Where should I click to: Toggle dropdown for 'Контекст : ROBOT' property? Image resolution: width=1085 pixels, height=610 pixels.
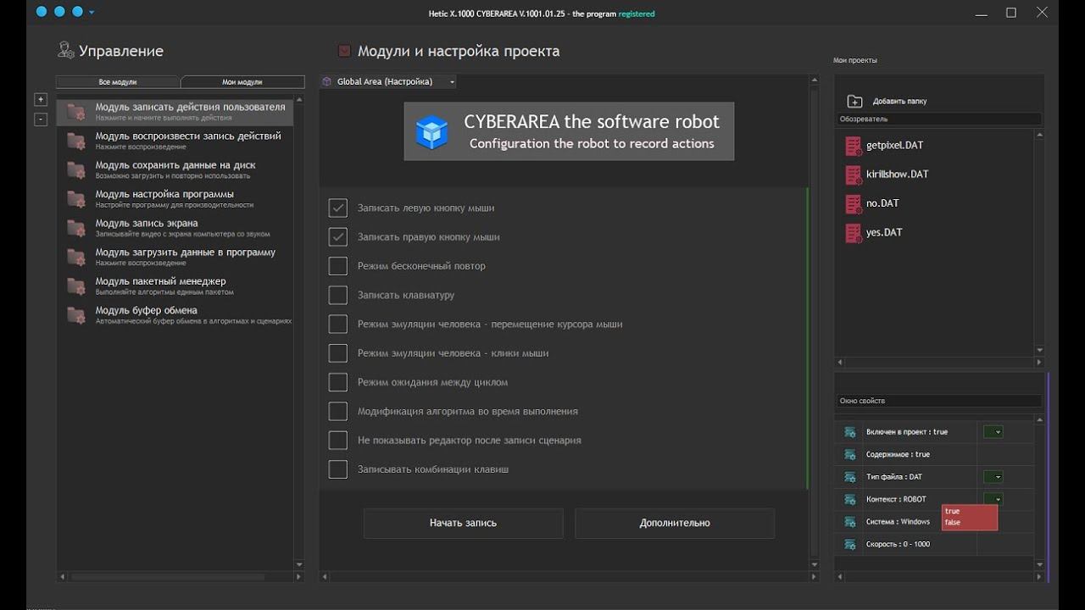993,500
